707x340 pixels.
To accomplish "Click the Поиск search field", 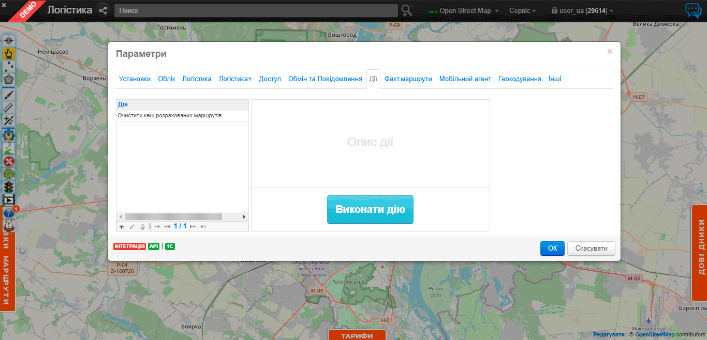I will pos(256,10).
